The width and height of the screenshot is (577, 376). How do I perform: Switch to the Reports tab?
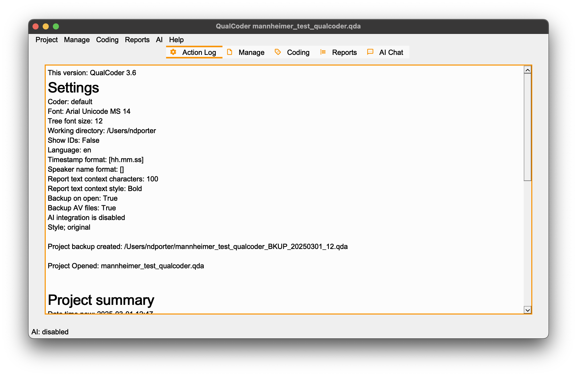point(344,52)
